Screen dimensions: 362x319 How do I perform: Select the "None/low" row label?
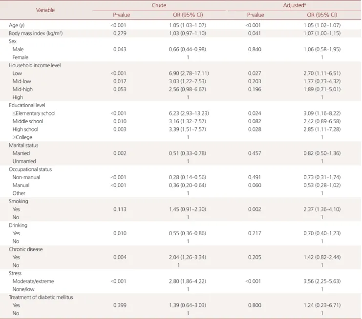pyautogui.click(x=23, y=289)
